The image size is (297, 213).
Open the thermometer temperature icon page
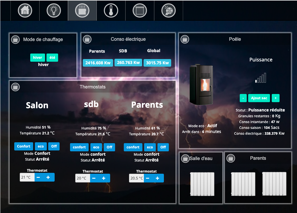pyautogui.click(x=111, y=11)
